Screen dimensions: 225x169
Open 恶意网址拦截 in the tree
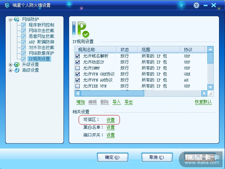coord(41,36)
